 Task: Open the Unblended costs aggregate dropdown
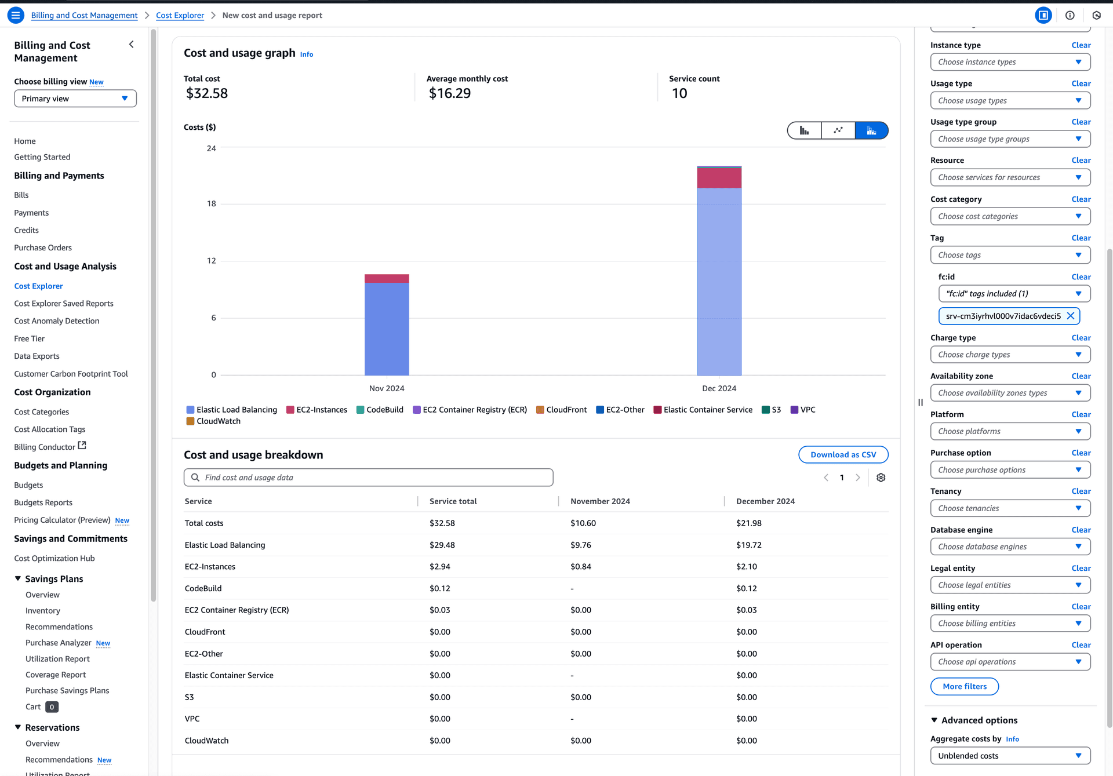point(1010,756)
